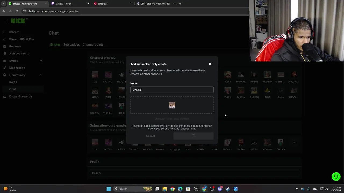Select the KIING channel emote
The image size is (344, 193).
[108, 90]
